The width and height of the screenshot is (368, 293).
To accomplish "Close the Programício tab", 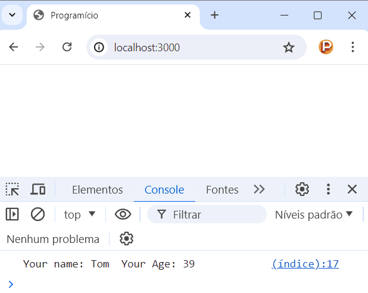I will click(x=188, y=15).
